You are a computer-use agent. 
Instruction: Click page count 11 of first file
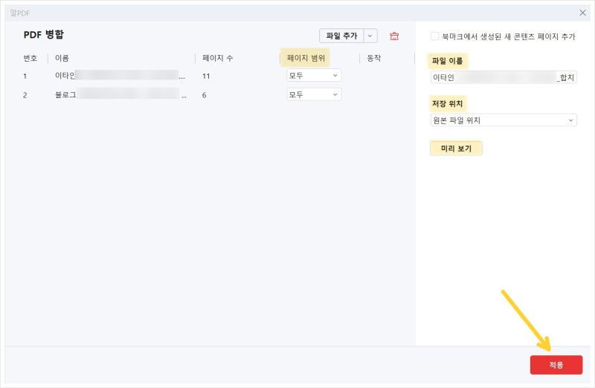pos(206,76)
